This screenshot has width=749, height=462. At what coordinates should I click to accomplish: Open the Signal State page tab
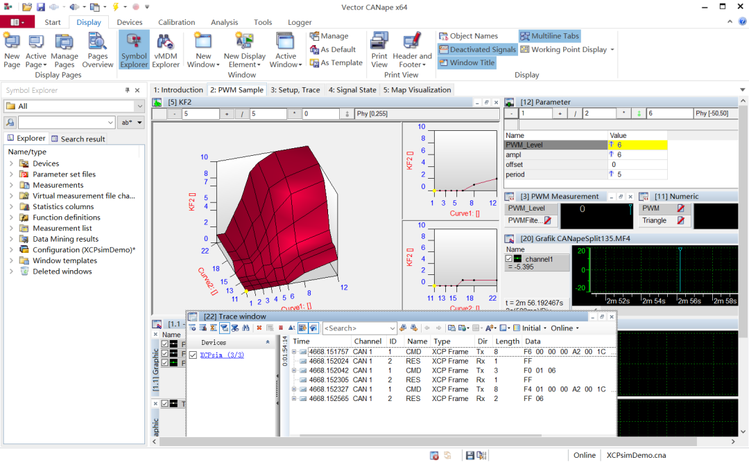point(352,89)
